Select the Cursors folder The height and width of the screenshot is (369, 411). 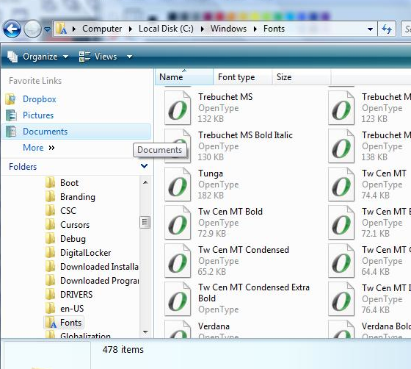(75, 225)
